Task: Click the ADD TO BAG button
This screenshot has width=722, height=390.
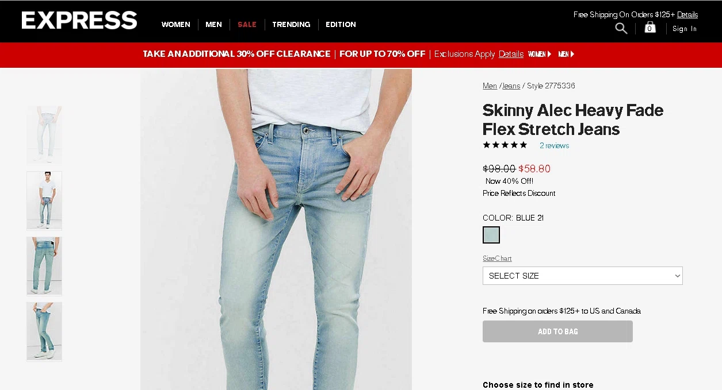Action: pyautogui.click(x=557, y=331)
